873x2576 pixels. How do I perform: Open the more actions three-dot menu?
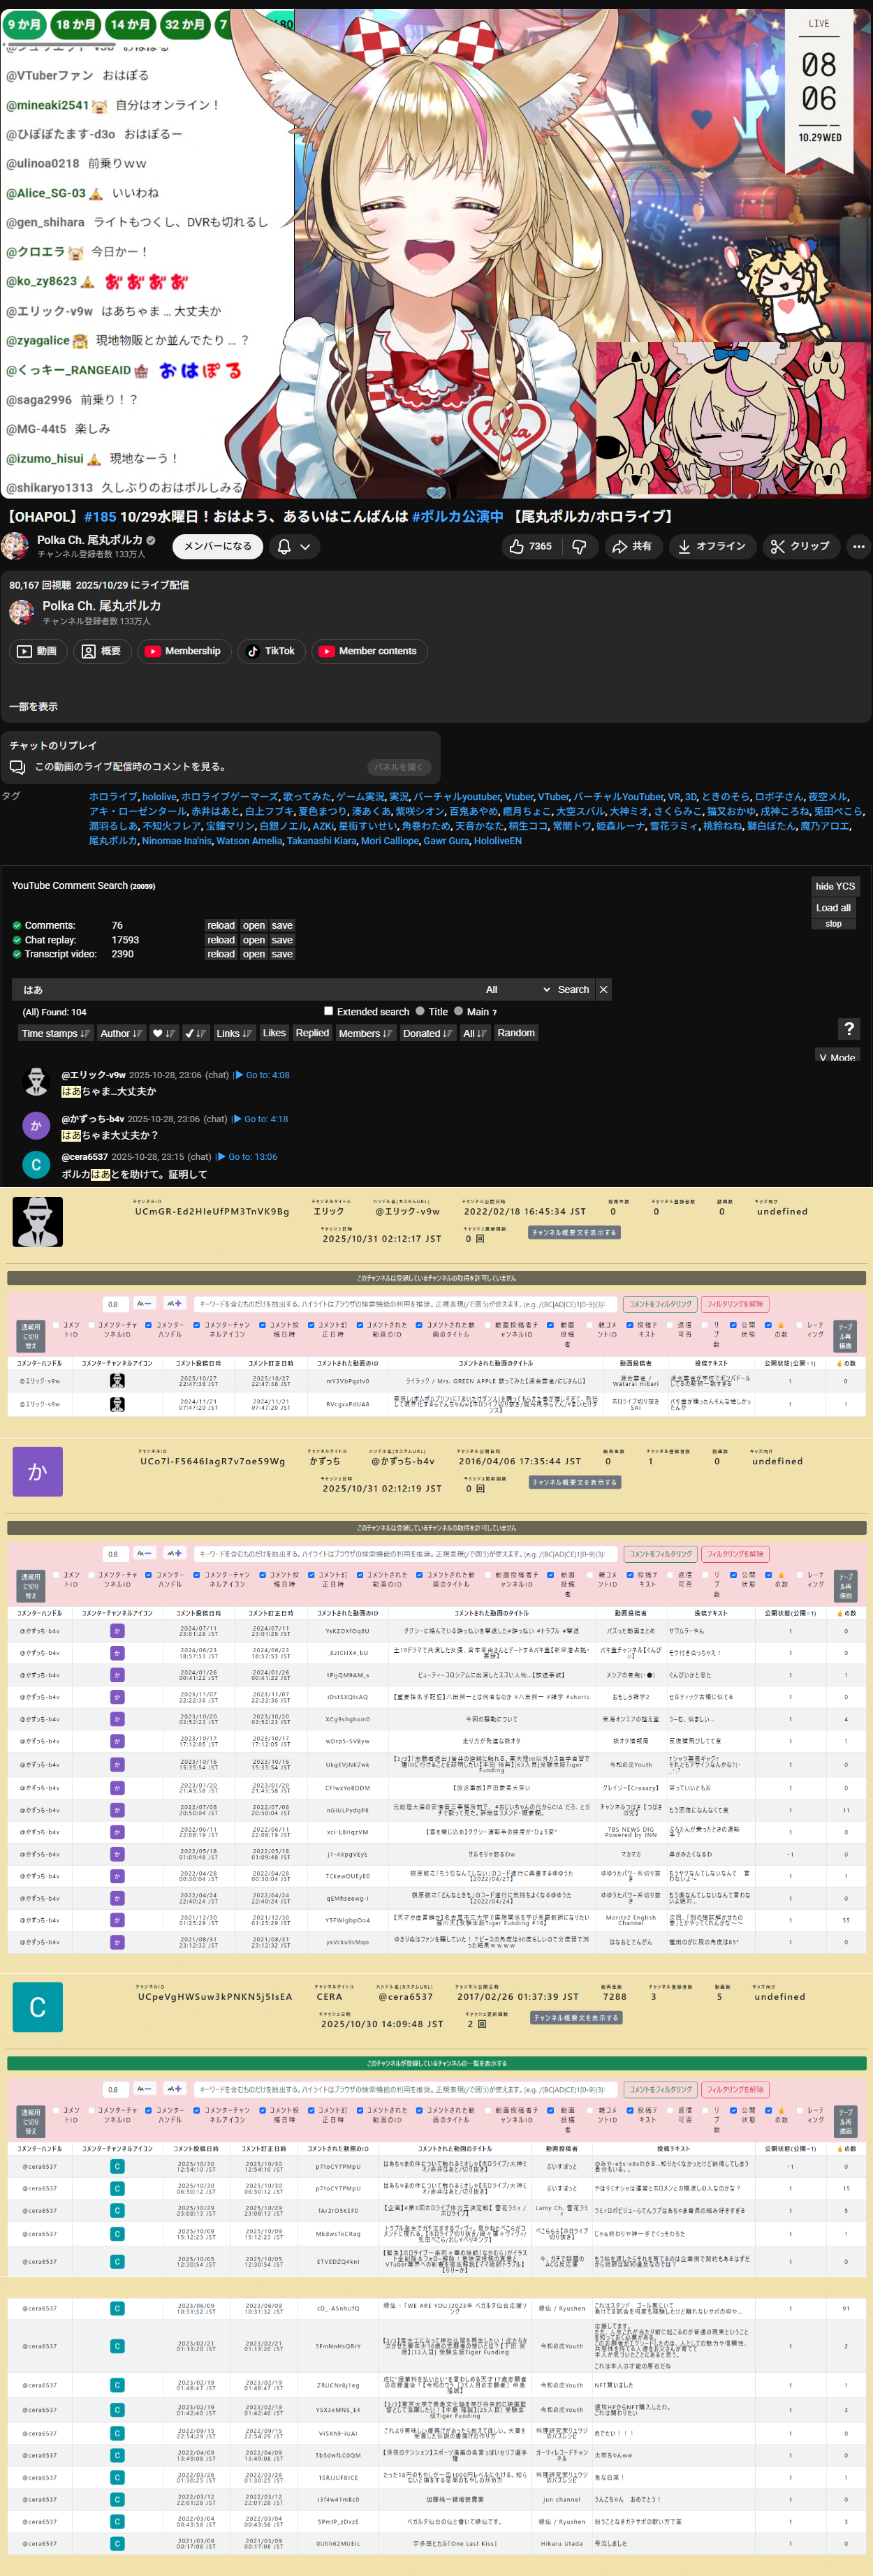pyautogui.click(x=857, y=546)
